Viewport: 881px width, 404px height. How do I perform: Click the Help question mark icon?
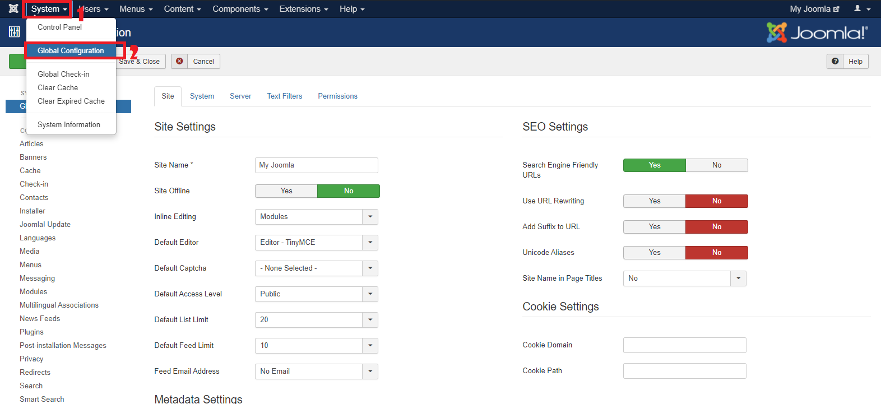pos(835,61)
